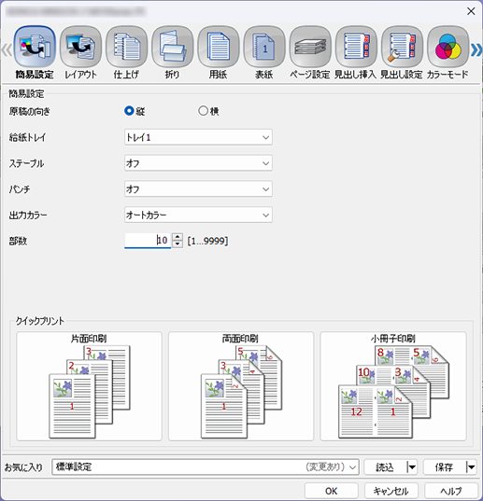Decrease 部数 with the down spinner
Image resolution: width=483 pixels, height=501 pixels.
pos(178,244)
